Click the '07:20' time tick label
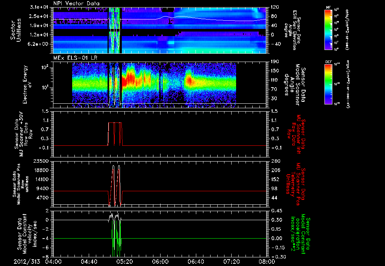This screenshot has height=266, width=385. [231, 261]
